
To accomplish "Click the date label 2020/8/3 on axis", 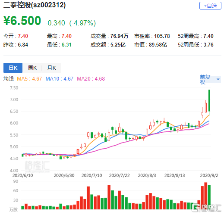I will pyautogui.click(x=147, y=175).
